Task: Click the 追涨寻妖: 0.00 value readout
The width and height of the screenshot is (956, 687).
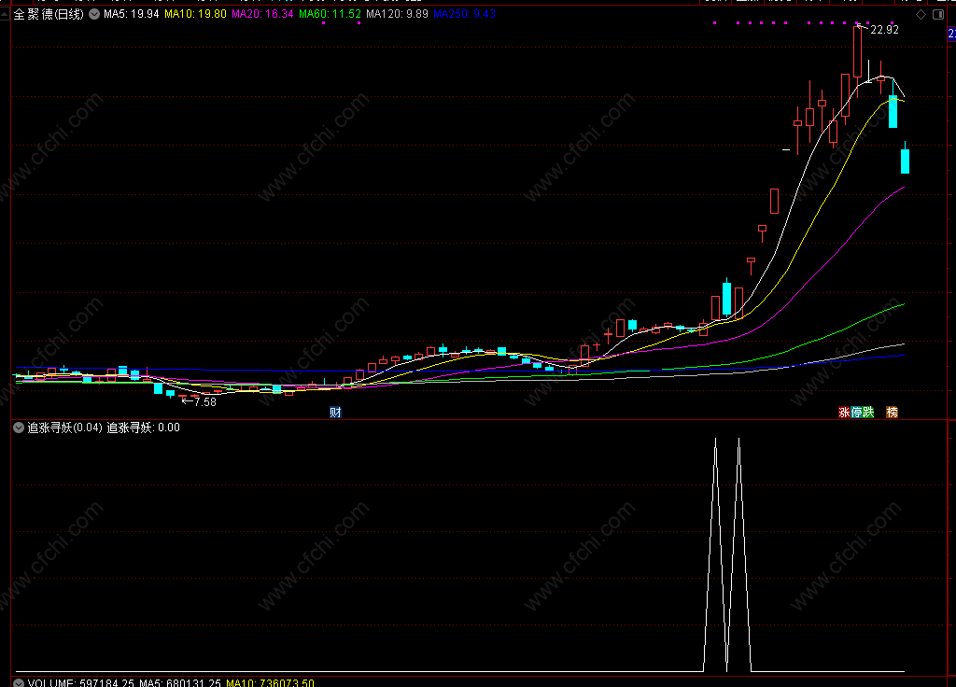Action: pyautogui.click(x=143, y=428)
